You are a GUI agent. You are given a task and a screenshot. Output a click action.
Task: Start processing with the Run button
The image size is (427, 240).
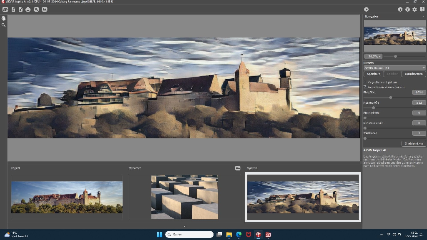coord(366,10)
